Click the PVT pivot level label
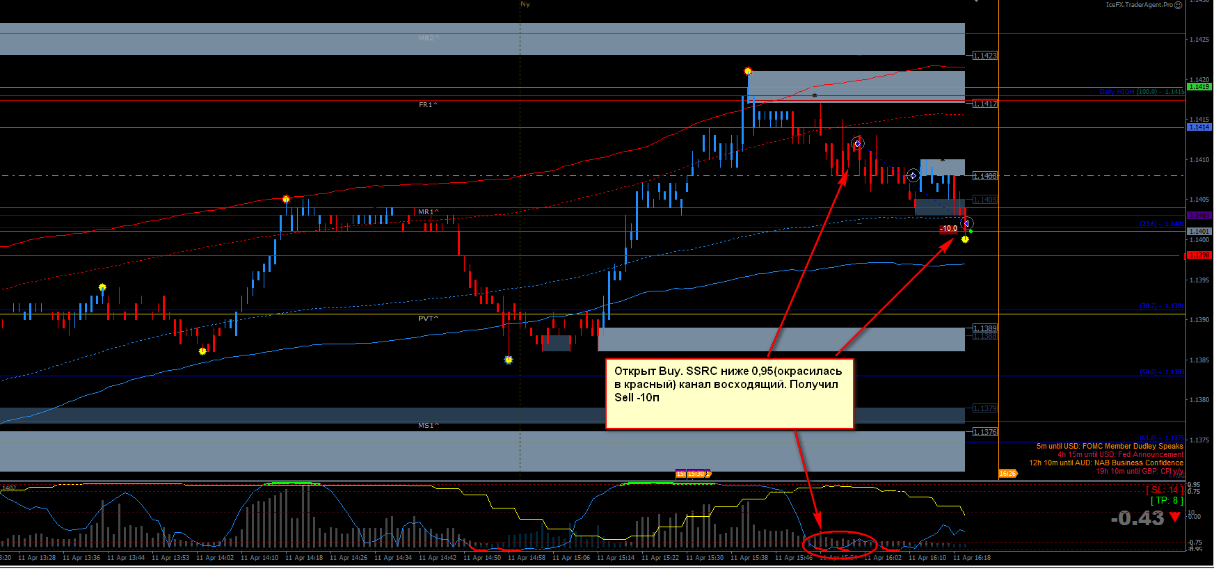 pyautogui.click(x=429, y=319)
